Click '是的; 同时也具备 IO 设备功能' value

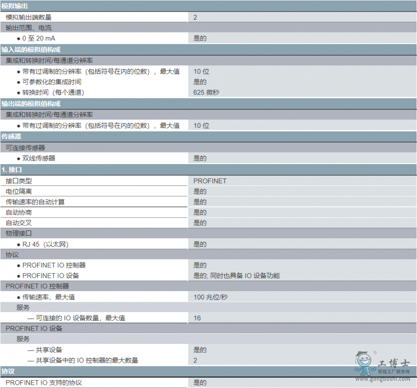[x=236, y=276]
